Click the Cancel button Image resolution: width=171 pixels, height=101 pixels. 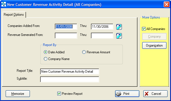[x=155, y=94]
